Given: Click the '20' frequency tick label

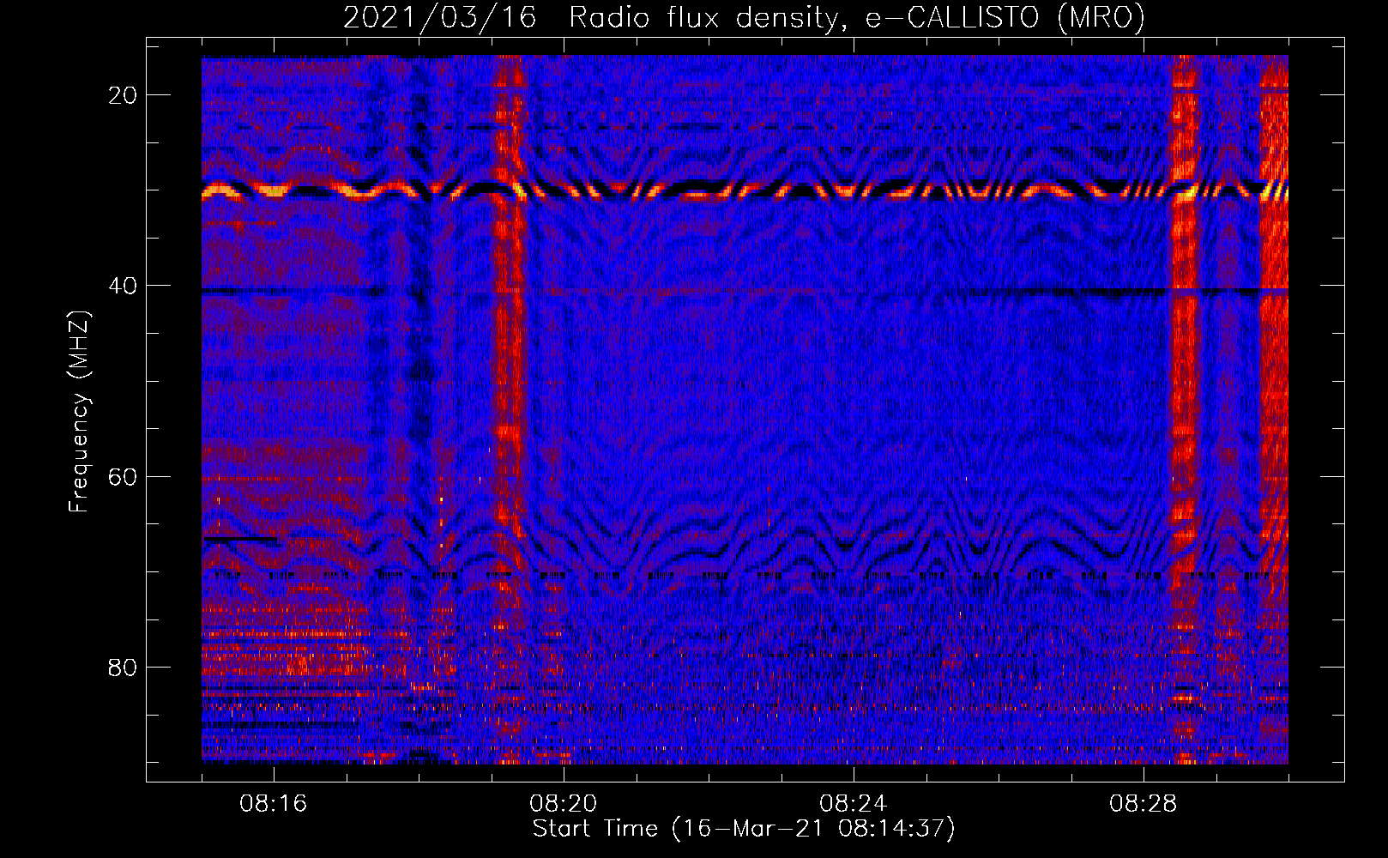Looking at the screenshot, I should 124,94.
